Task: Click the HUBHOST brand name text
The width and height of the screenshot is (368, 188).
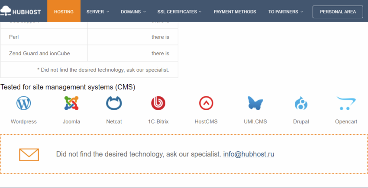Action: pos(26,12)
